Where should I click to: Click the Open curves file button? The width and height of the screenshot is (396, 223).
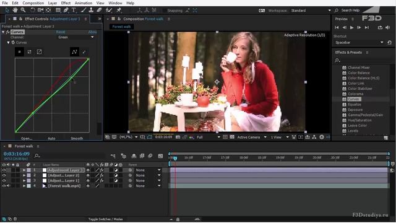tap(27, 139)
